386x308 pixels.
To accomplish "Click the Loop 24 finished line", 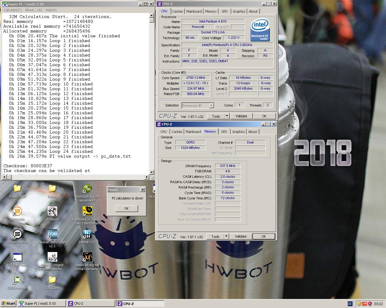I will 51,151.
